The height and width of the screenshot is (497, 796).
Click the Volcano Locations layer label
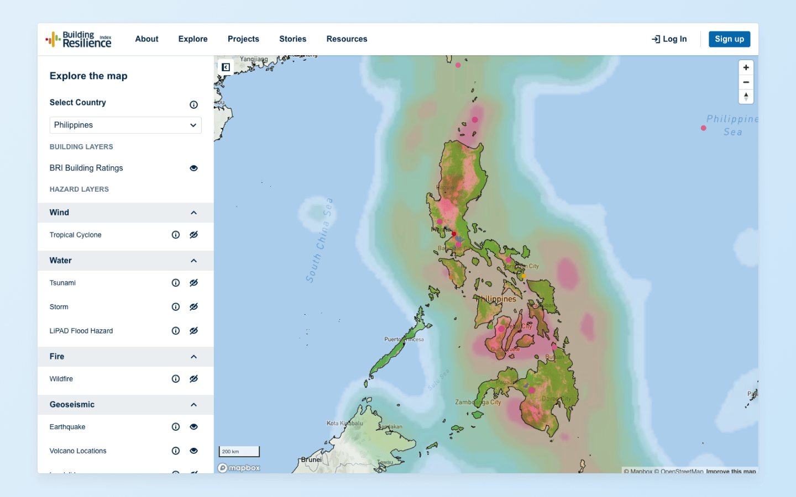click(78, 451)
